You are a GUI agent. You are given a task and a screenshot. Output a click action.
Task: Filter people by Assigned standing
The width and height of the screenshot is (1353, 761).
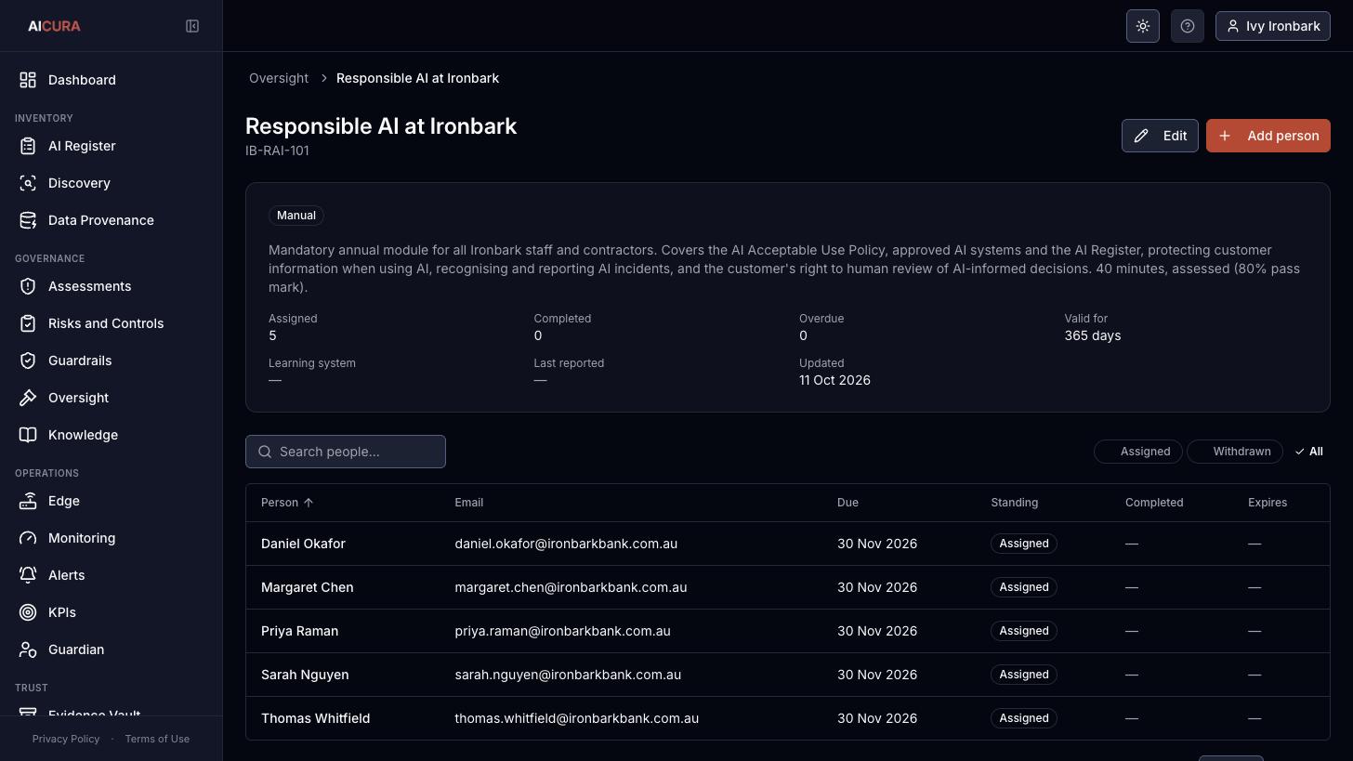coord(1138,452)
